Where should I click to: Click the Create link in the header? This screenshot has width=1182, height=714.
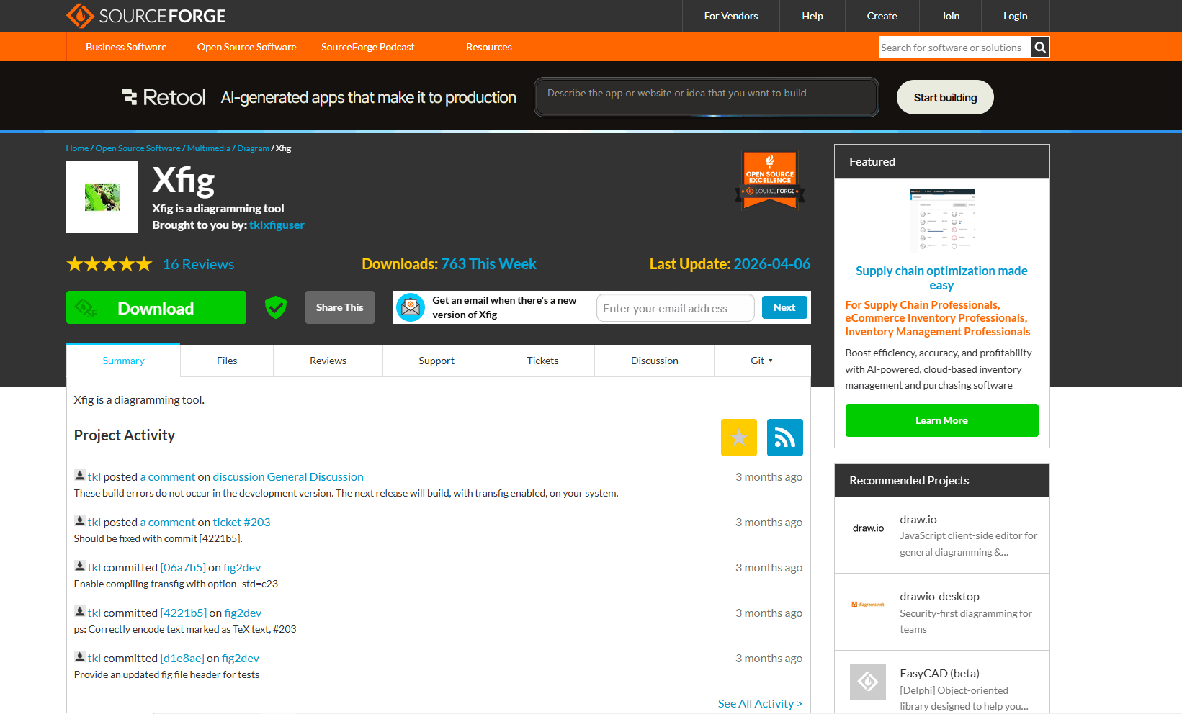click(x=882, y=16)
